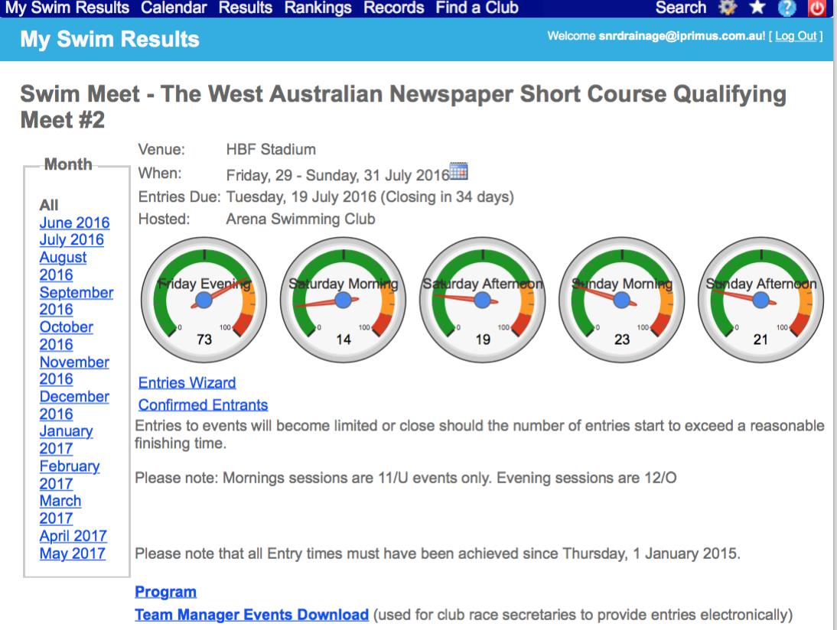The height and width of the screenshot is (630, 837).
Task: Select the All months filter
Action: coord(49,205)
